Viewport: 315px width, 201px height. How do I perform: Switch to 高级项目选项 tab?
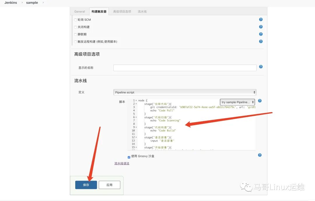point(122,11)
